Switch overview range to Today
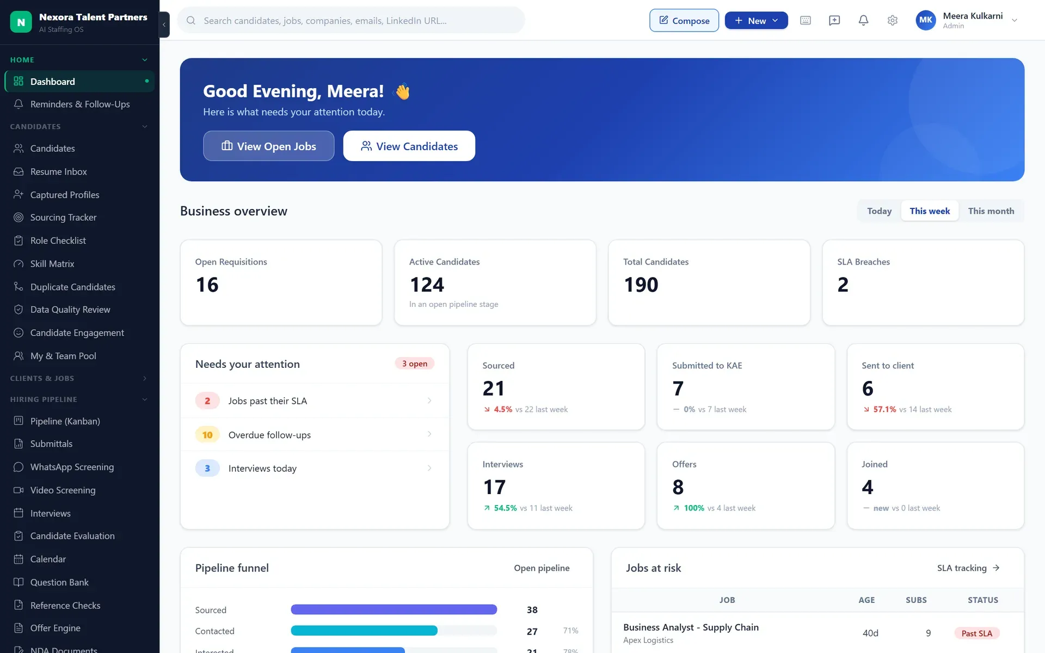The image size is (1045, 653). 879,211
